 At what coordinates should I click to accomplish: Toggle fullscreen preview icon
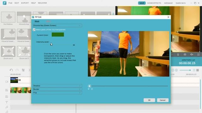point(199,54)
